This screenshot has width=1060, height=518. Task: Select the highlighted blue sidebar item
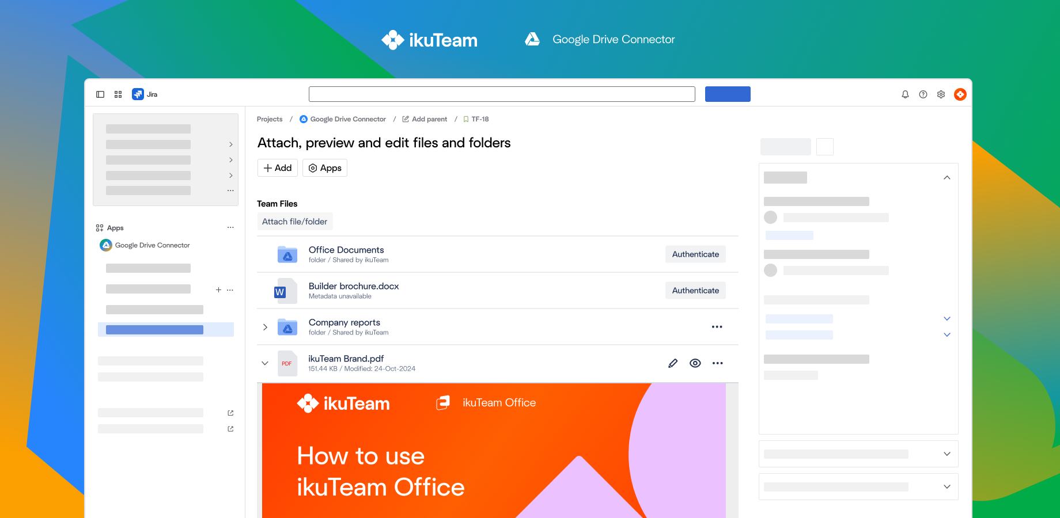tap(166, 330)
